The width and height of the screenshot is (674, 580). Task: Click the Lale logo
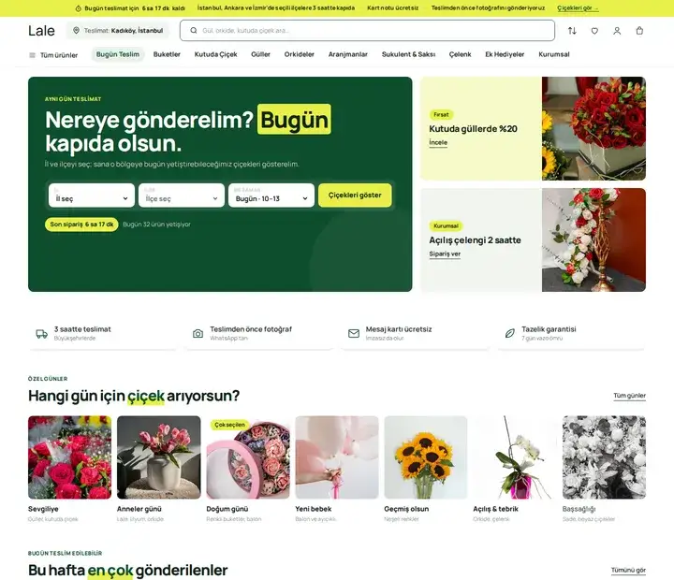[x=41, y=31]
